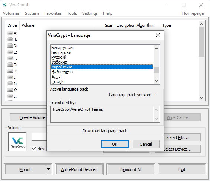210x181 pixels.
Task: Select the drive J: icon
Action: [10, 84]
